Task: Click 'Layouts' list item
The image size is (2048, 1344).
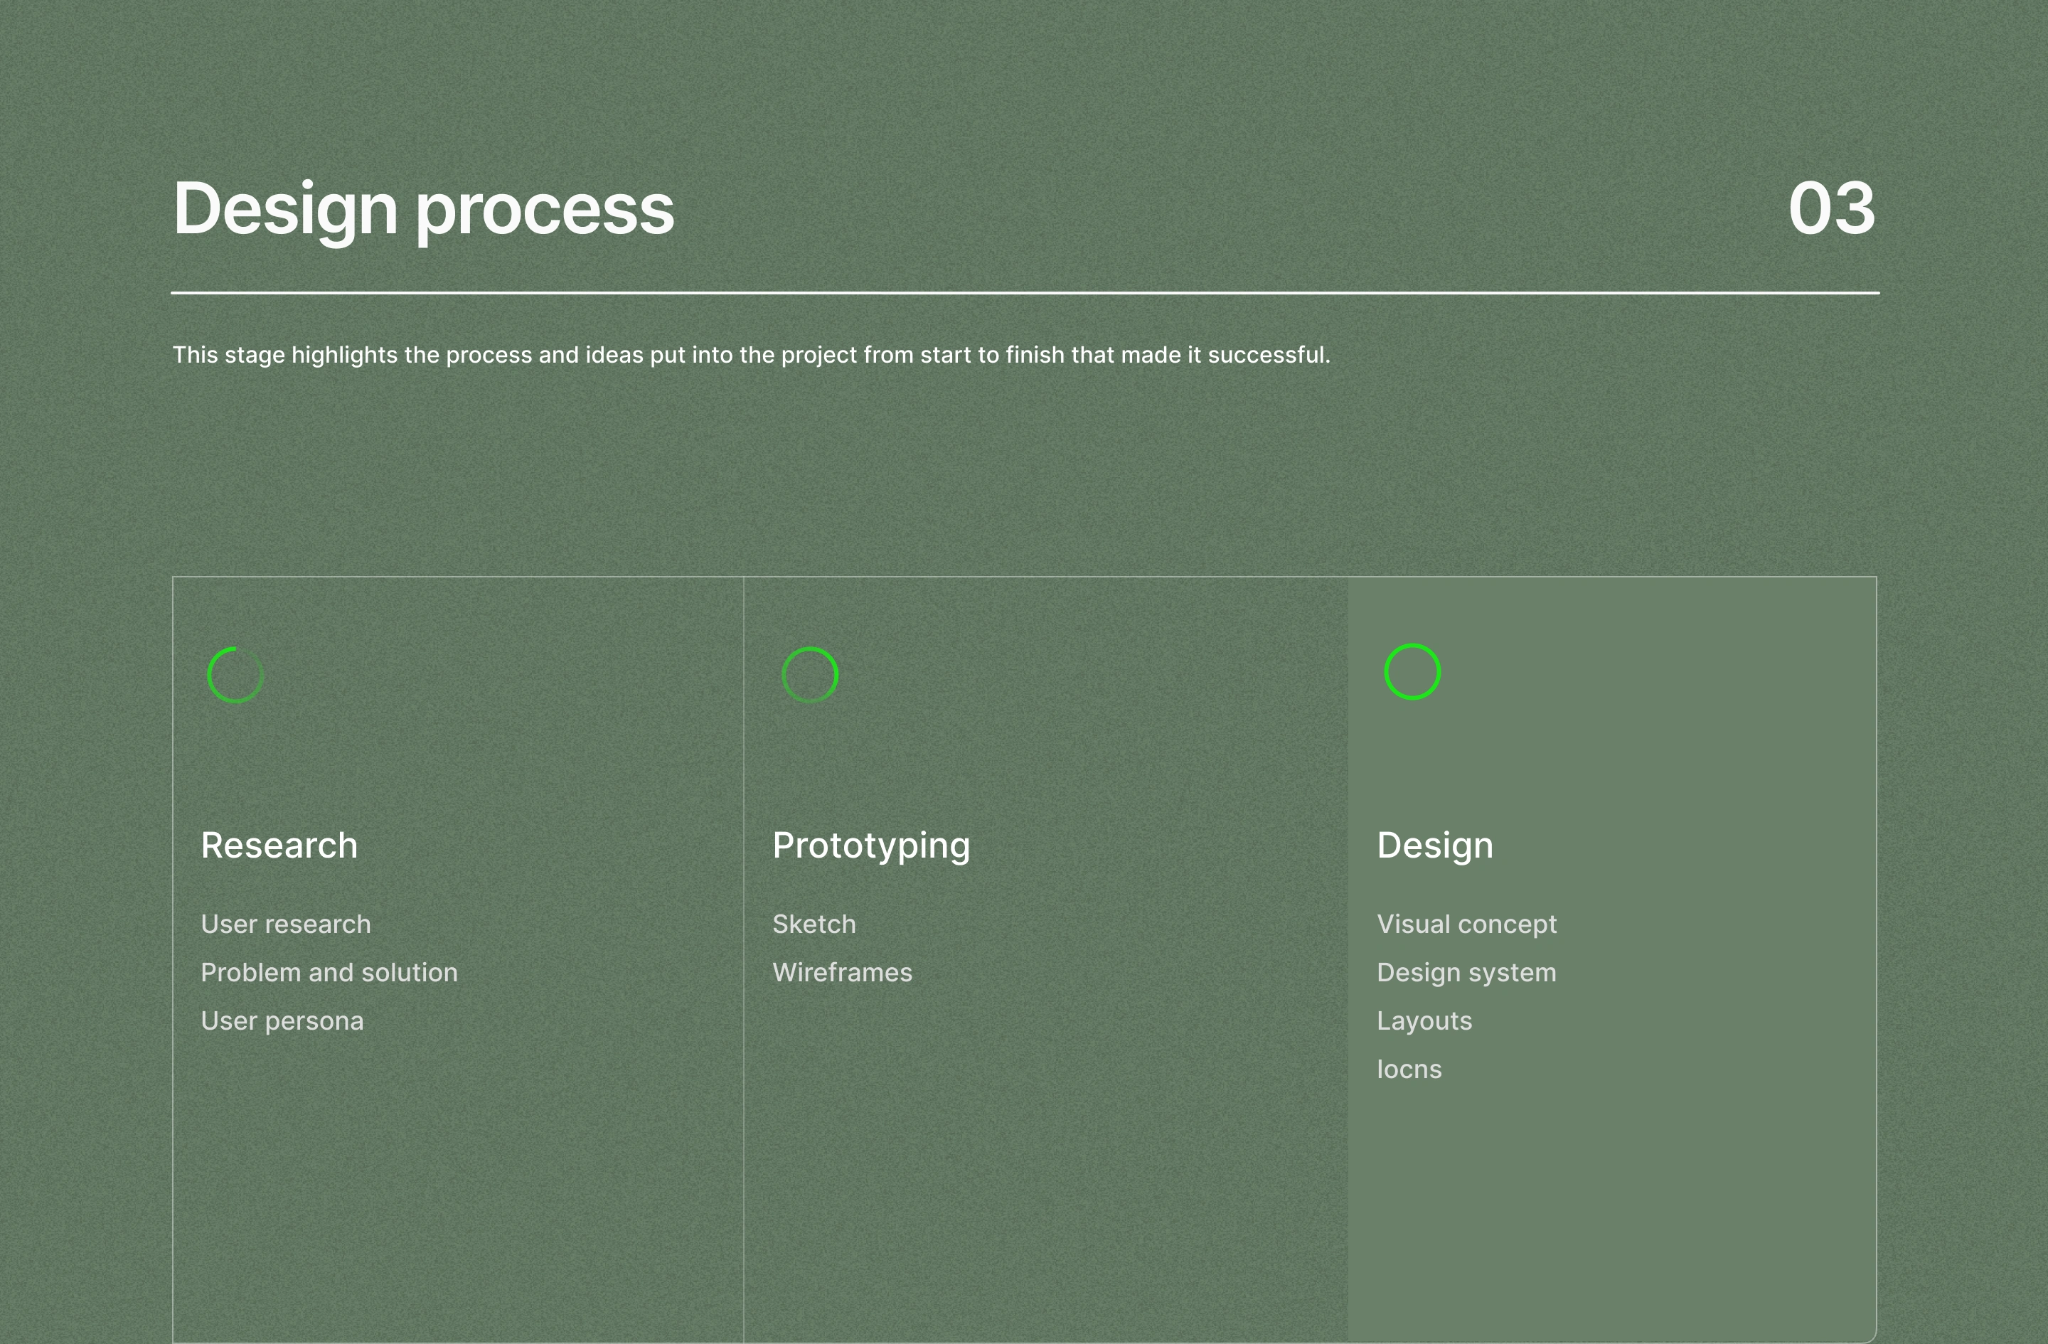Action: (x=1424, y=1022)
